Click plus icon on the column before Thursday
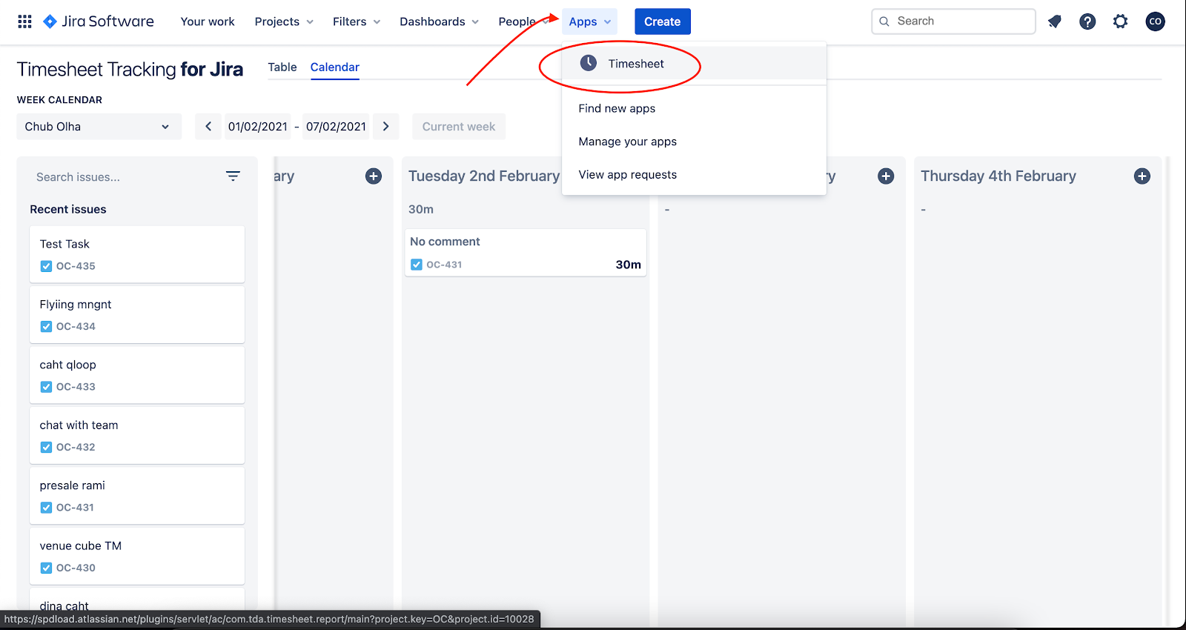 886,176
